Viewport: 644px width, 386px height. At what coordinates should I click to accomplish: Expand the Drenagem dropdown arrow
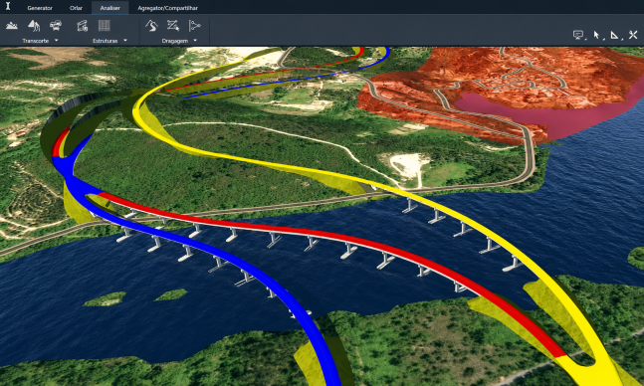[195, 40]
